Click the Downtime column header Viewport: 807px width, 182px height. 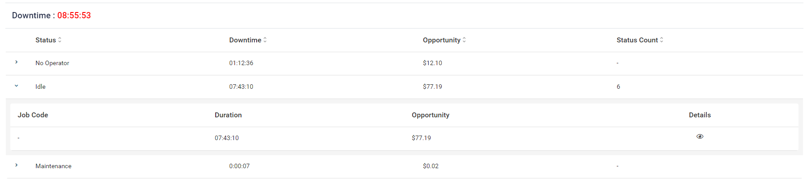tap(245, 40)
